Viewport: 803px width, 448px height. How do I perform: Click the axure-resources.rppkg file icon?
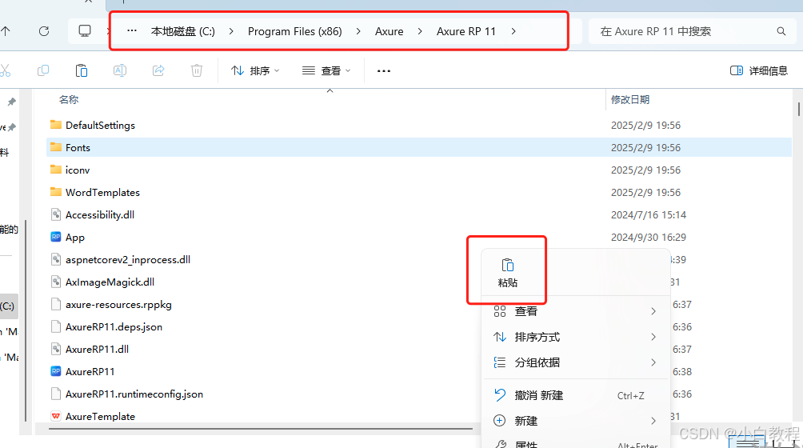tap(56, 304)
